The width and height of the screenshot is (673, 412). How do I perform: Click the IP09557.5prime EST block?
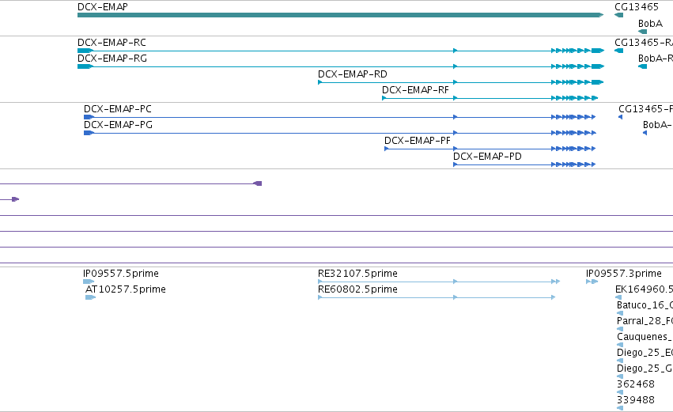click(x=89, y=282)
